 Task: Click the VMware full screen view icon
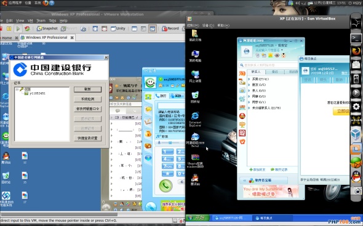tap(95, 29)
